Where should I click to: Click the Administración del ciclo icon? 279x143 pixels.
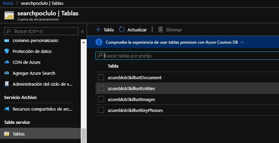click(x=7, y=84)
